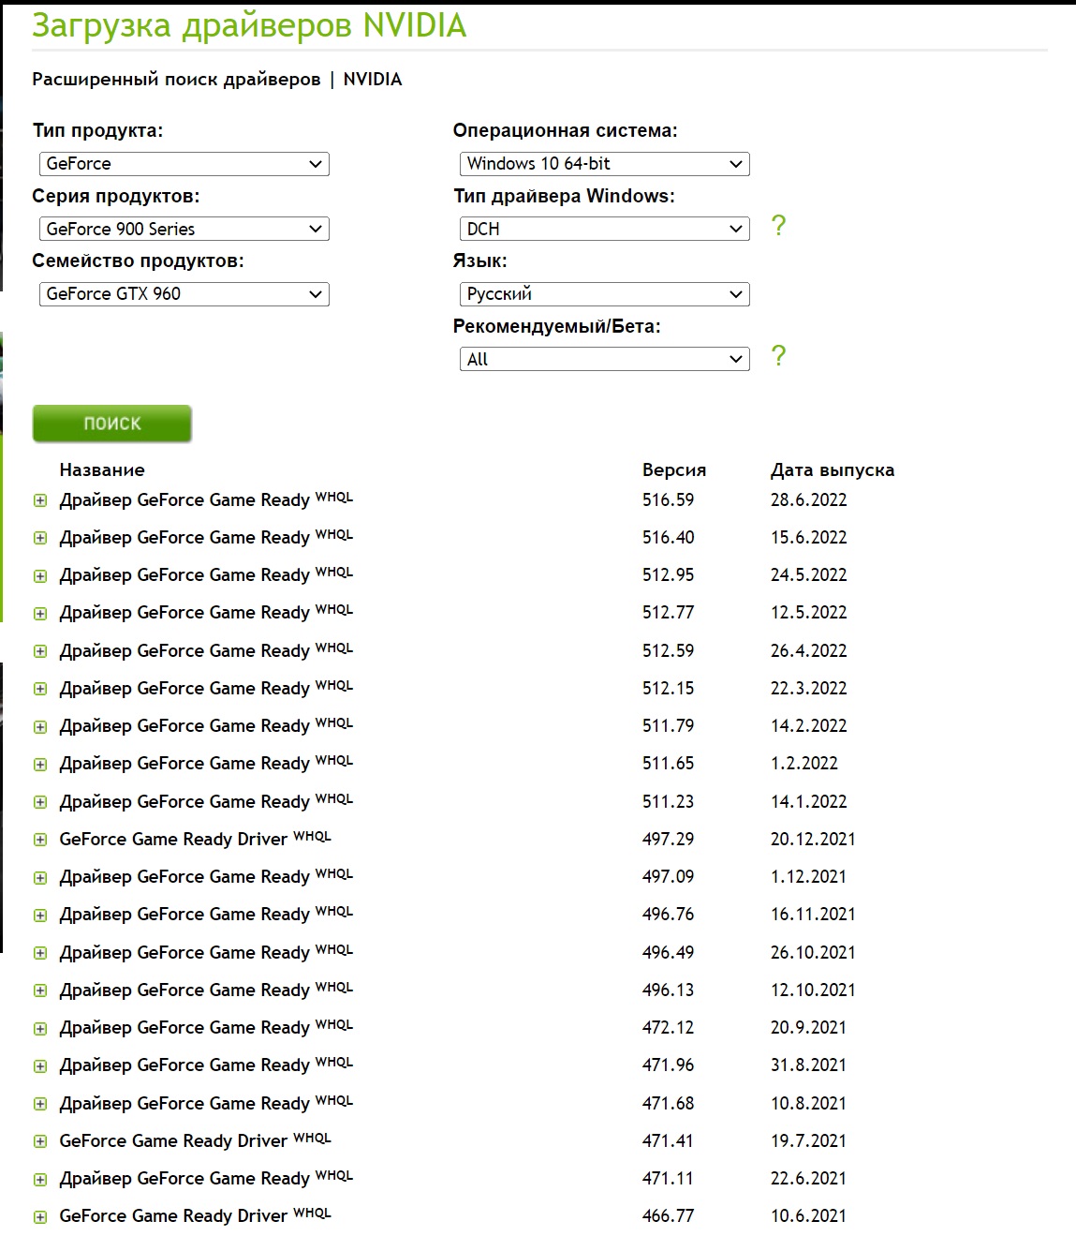Expand the row for driver version 471.68
The width and height of the screenshot is (1076, 1251).
[40, 1105]
